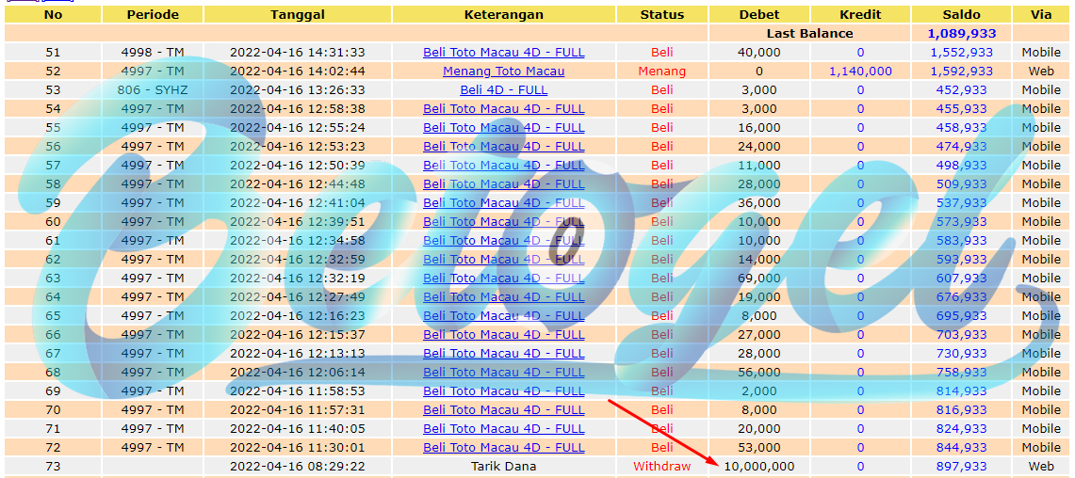
Task: Click the Debet column header
Action: pyautogui.click(x=759, y=14)
